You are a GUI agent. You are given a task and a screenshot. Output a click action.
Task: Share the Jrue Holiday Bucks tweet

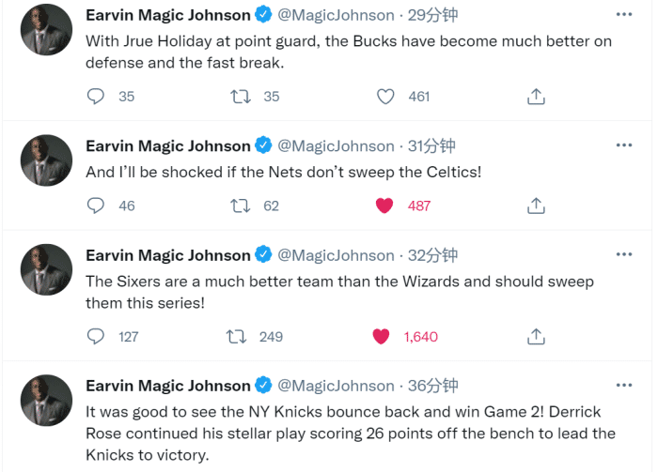pos(536,97)
